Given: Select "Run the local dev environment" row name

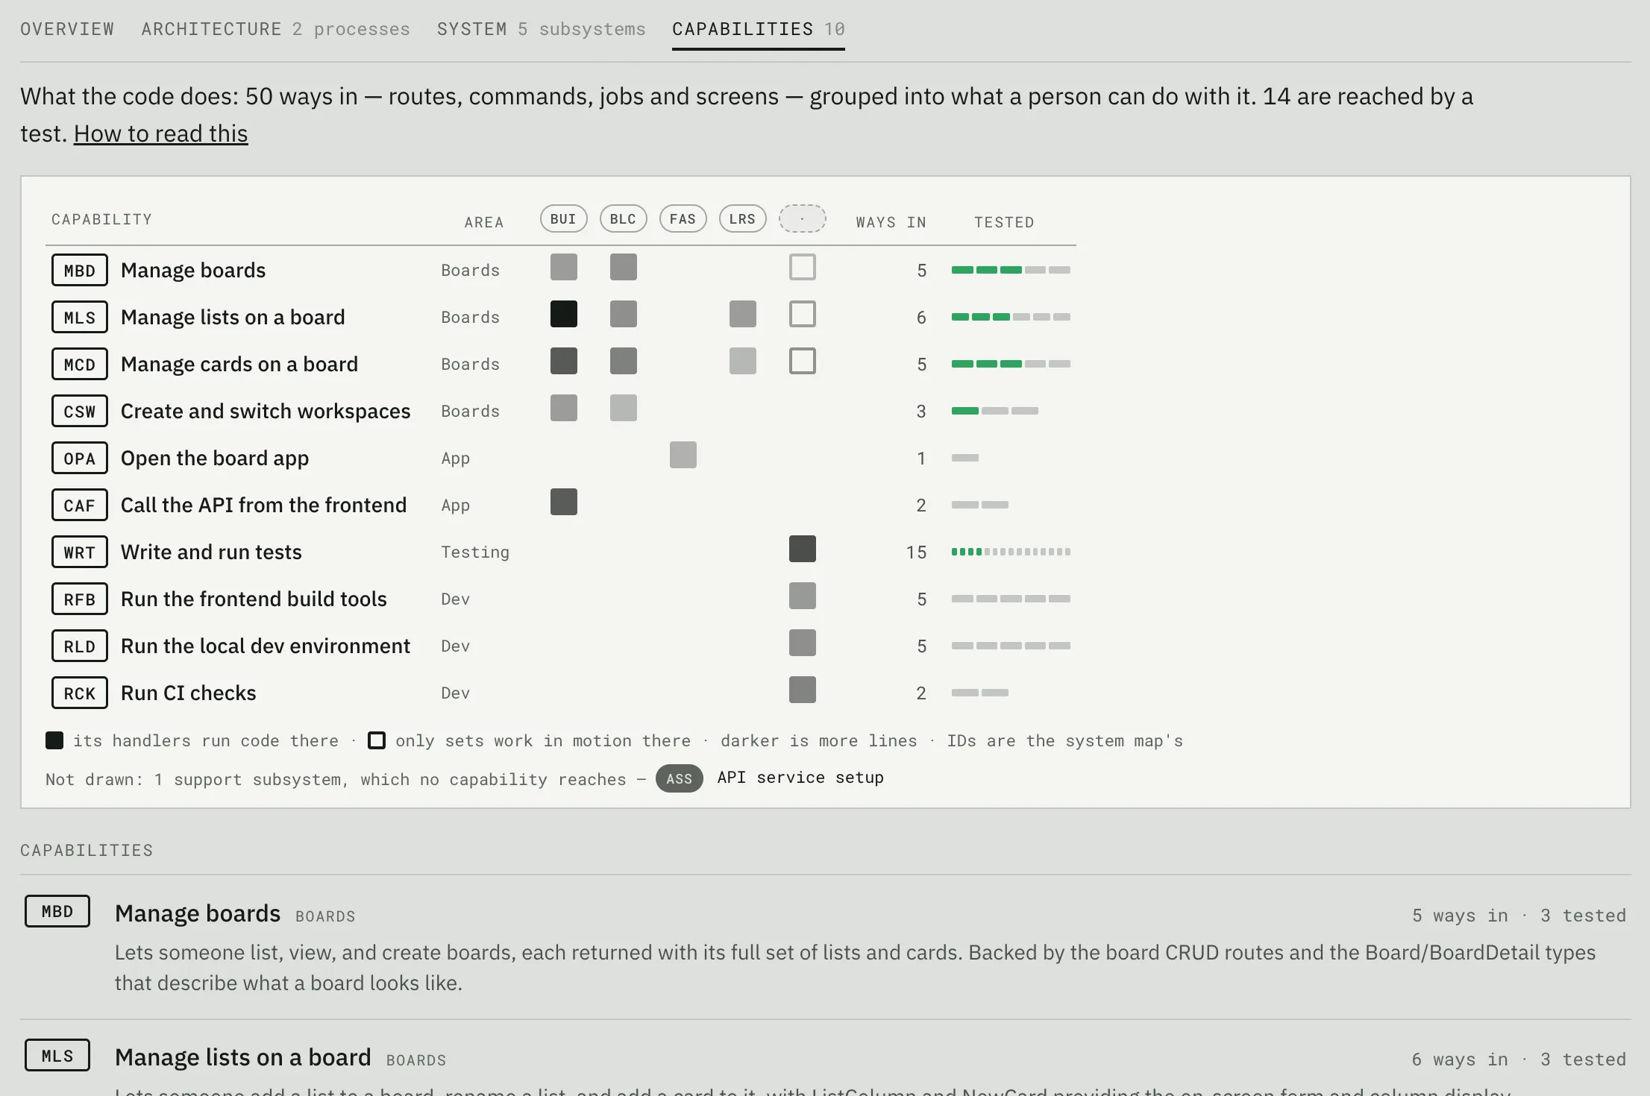Looking at the screenshot, I should click(266, 646).
